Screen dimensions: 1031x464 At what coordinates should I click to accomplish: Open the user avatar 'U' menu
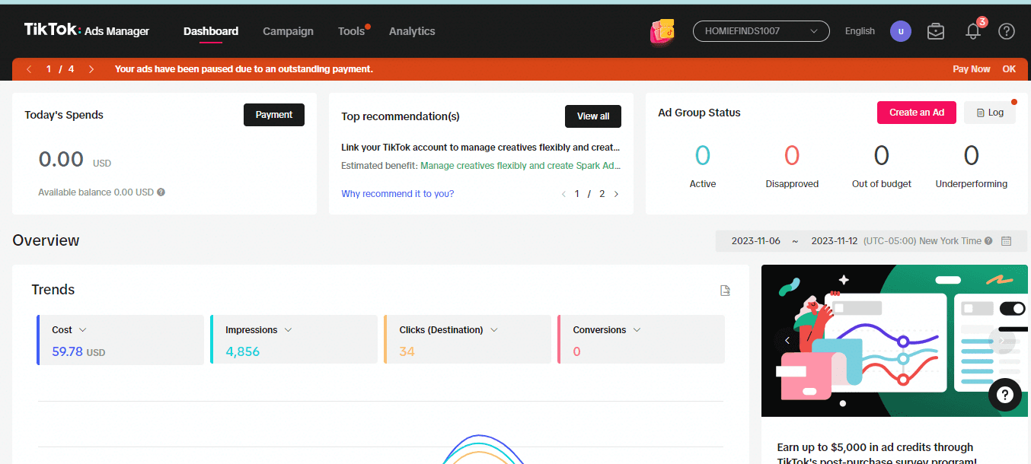[901, 31]
